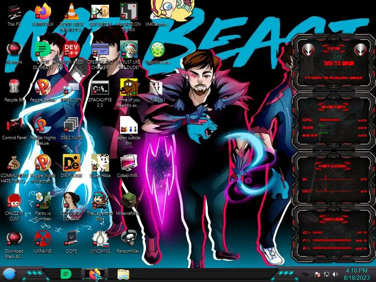Image resolution: width=376 pixels, height=282 pixels.
Task: Open the green chat app on taskbar
Action: [x=66, y=274]
